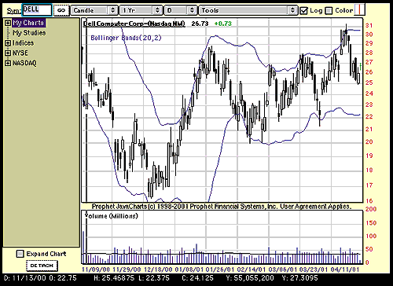Check the Expand Chart checkbox
The width and height of the screenshot is (393, 286).
click(x=20, y=254)
